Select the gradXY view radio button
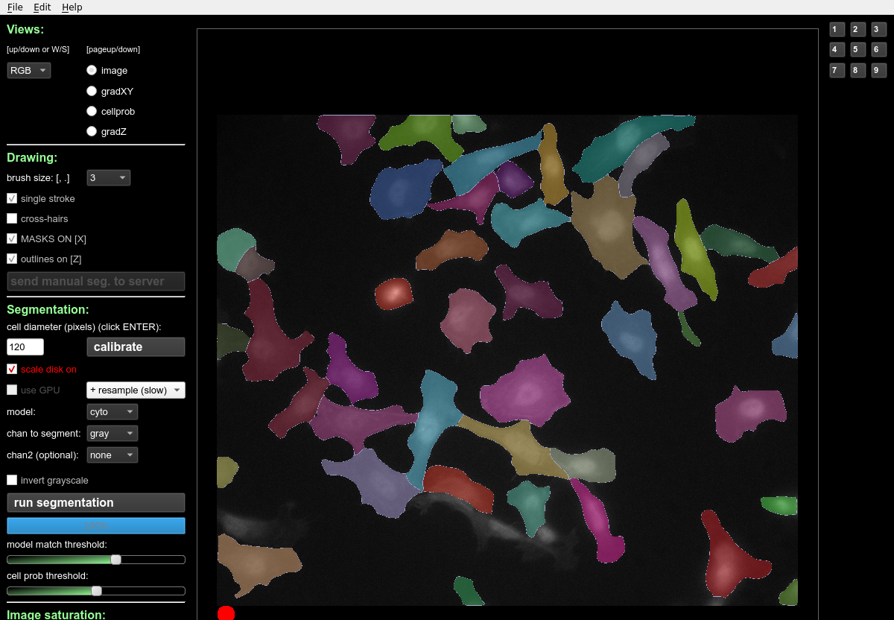Screen dimensions: 894x620 [x=92, y=91]
